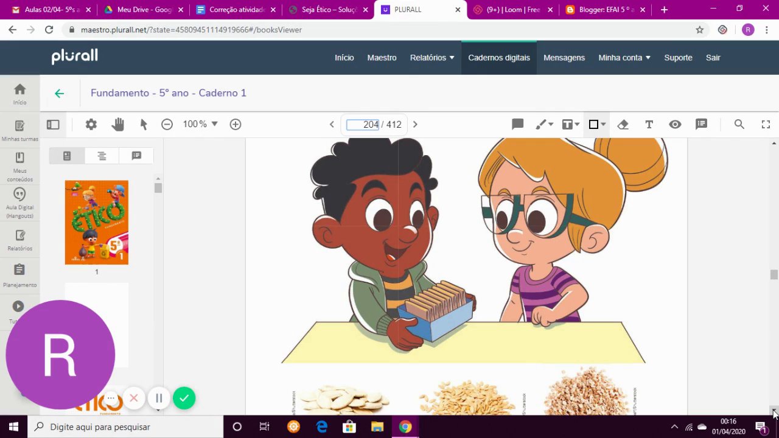Select the hand pan tool
This screenshot has height=438, width=779.
coord(117,124)
